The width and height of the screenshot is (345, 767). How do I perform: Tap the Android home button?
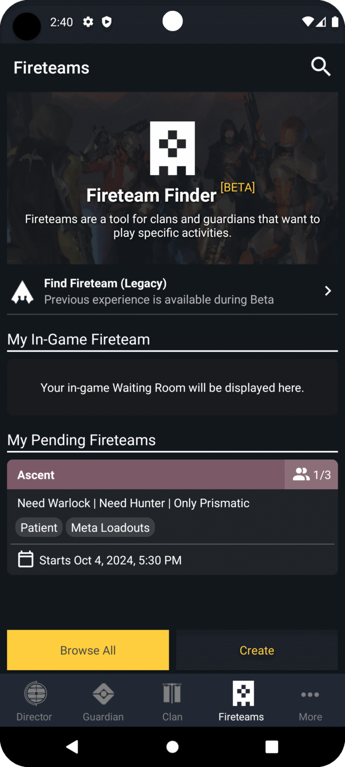click(172, 747)
